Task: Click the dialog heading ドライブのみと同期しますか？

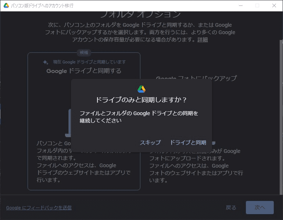Action: [141, 100]
